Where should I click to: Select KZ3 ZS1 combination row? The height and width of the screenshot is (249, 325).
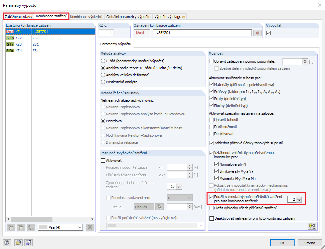pyautogui.click(x=50, y=44)
